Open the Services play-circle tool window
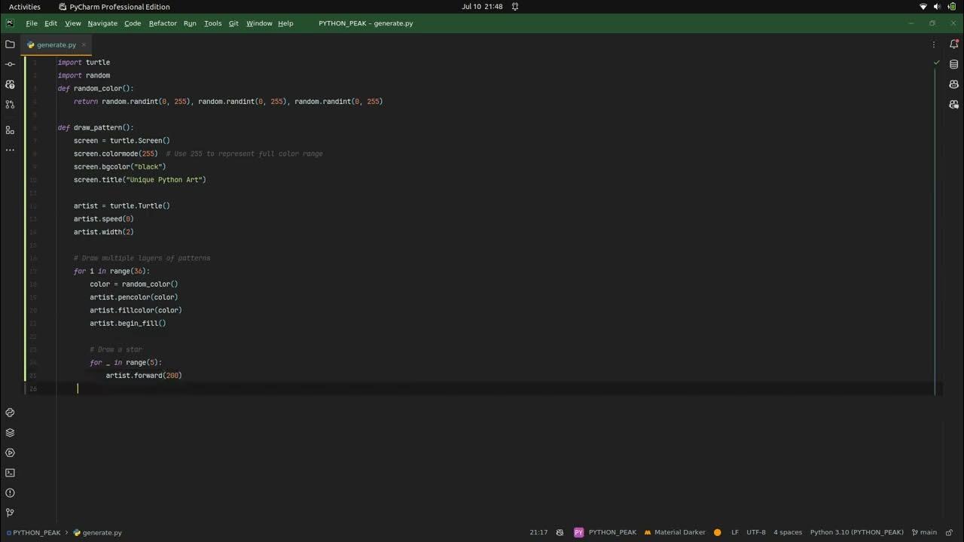964x542 pixels. (x=10, y=453)
